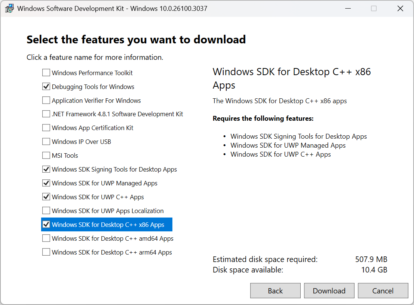This screenshot has width=414, height=305.
Task: Untick Windows SDK for UWP C++ Apps checkbox
Action: [46, 197]
